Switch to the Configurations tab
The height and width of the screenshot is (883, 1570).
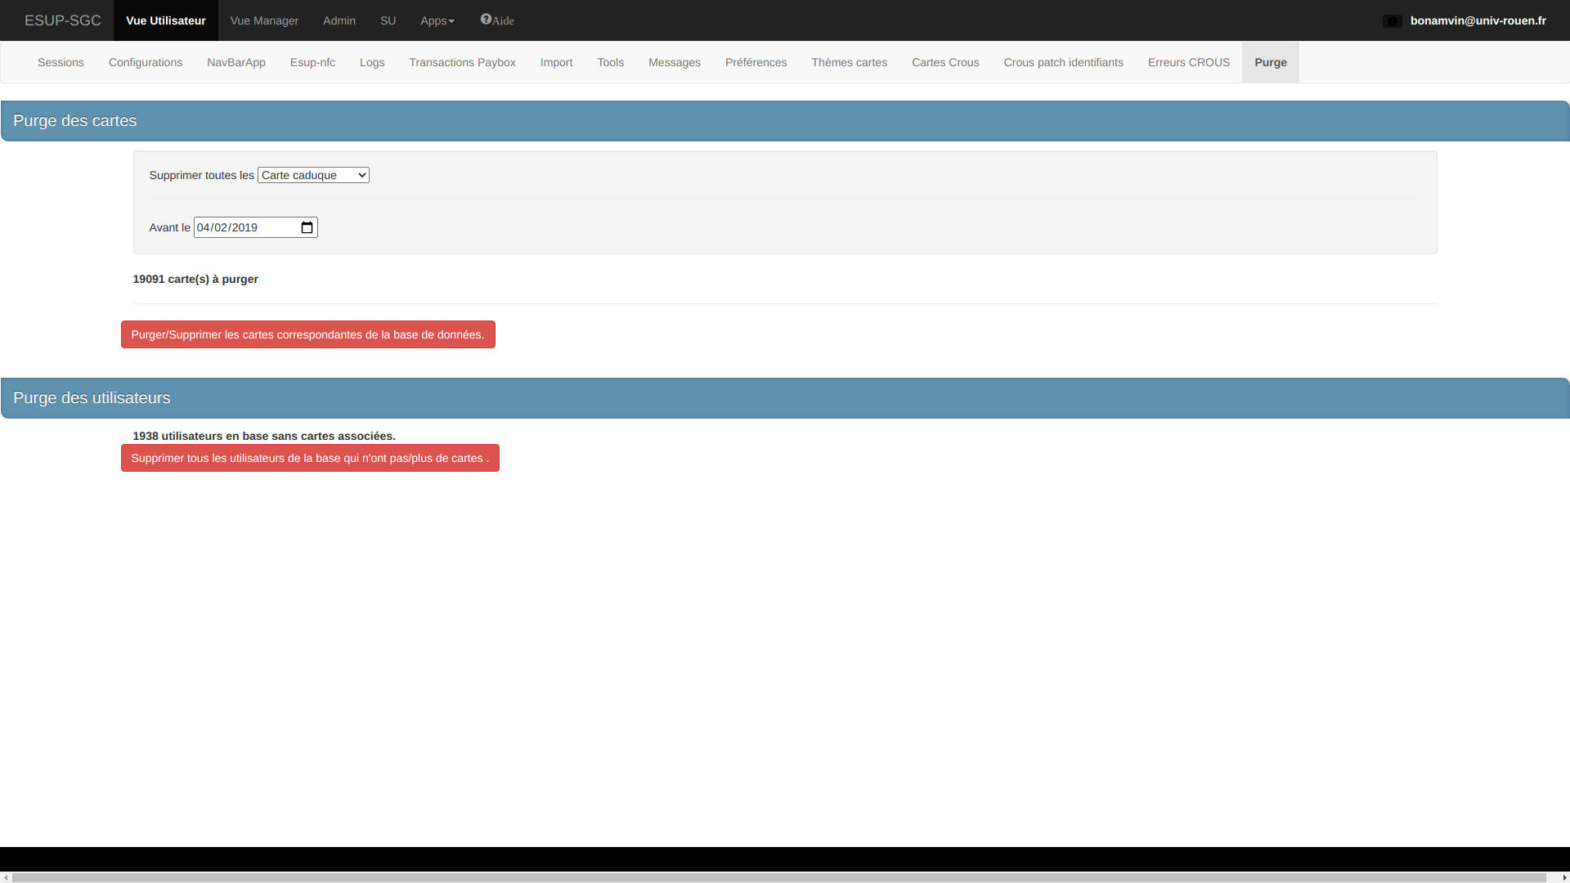coord(146,62)
